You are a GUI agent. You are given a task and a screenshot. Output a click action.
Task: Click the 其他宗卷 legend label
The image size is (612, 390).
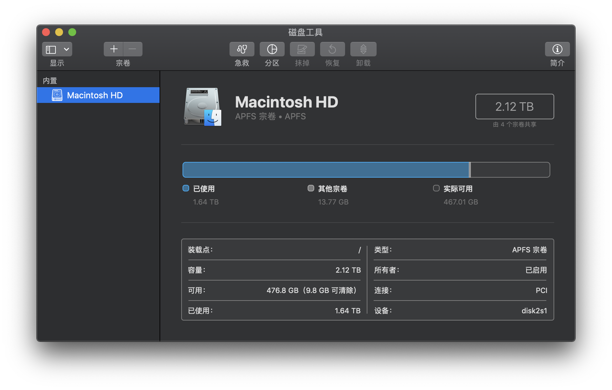pyautogui.click(x=333, y=189)
